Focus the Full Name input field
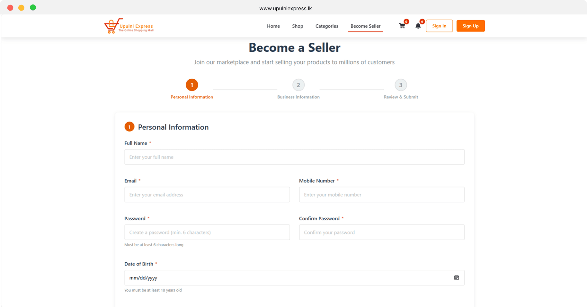 click(294, 157)
